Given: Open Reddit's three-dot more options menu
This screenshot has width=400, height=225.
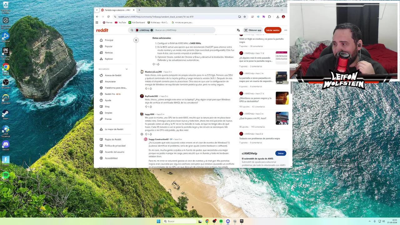Looking at the screenshot, I should pos(286,30).
